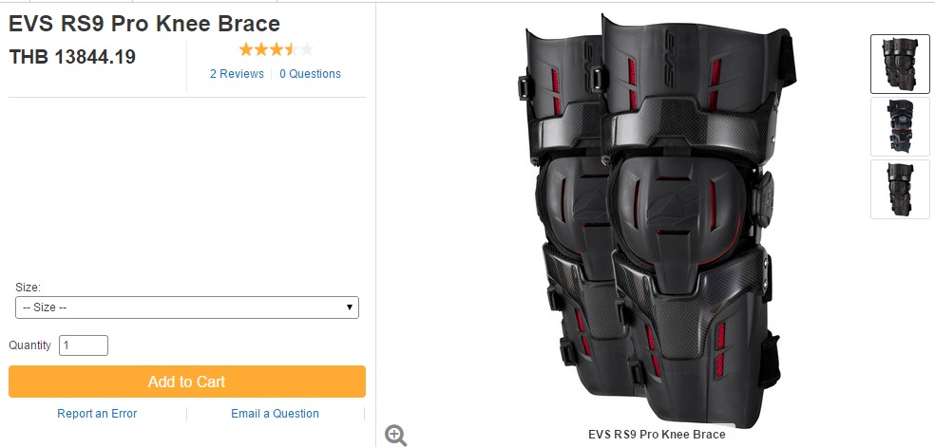Click the magnifier zoom icon below the image

pos(396,435)
